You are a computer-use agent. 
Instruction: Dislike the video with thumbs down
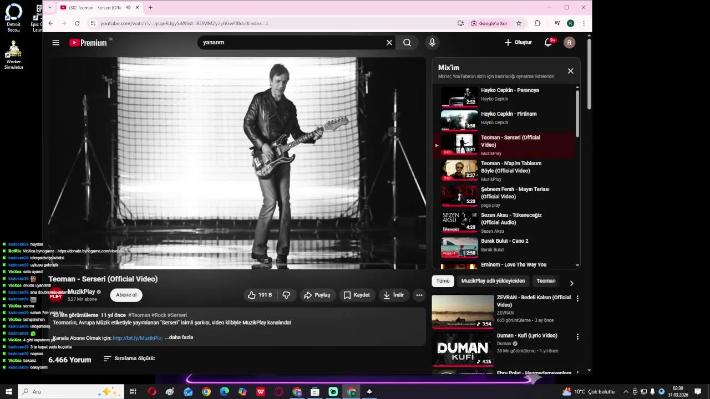286,295
